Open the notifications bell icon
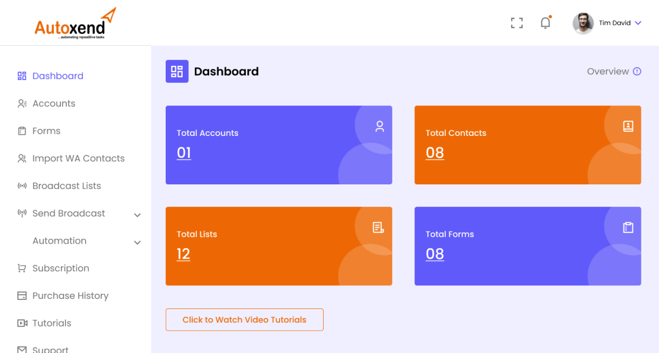Image resolution: width=659 pixels, height=353 pixels. click(x=545, y=23)
